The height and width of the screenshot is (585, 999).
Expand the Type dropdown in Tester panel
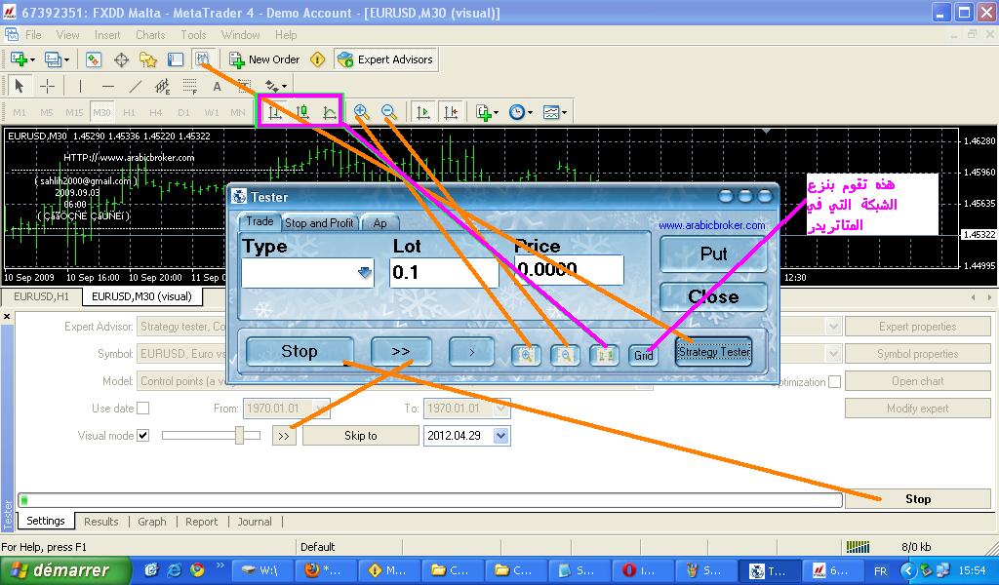pyautogui.click(x=365, y=272)
